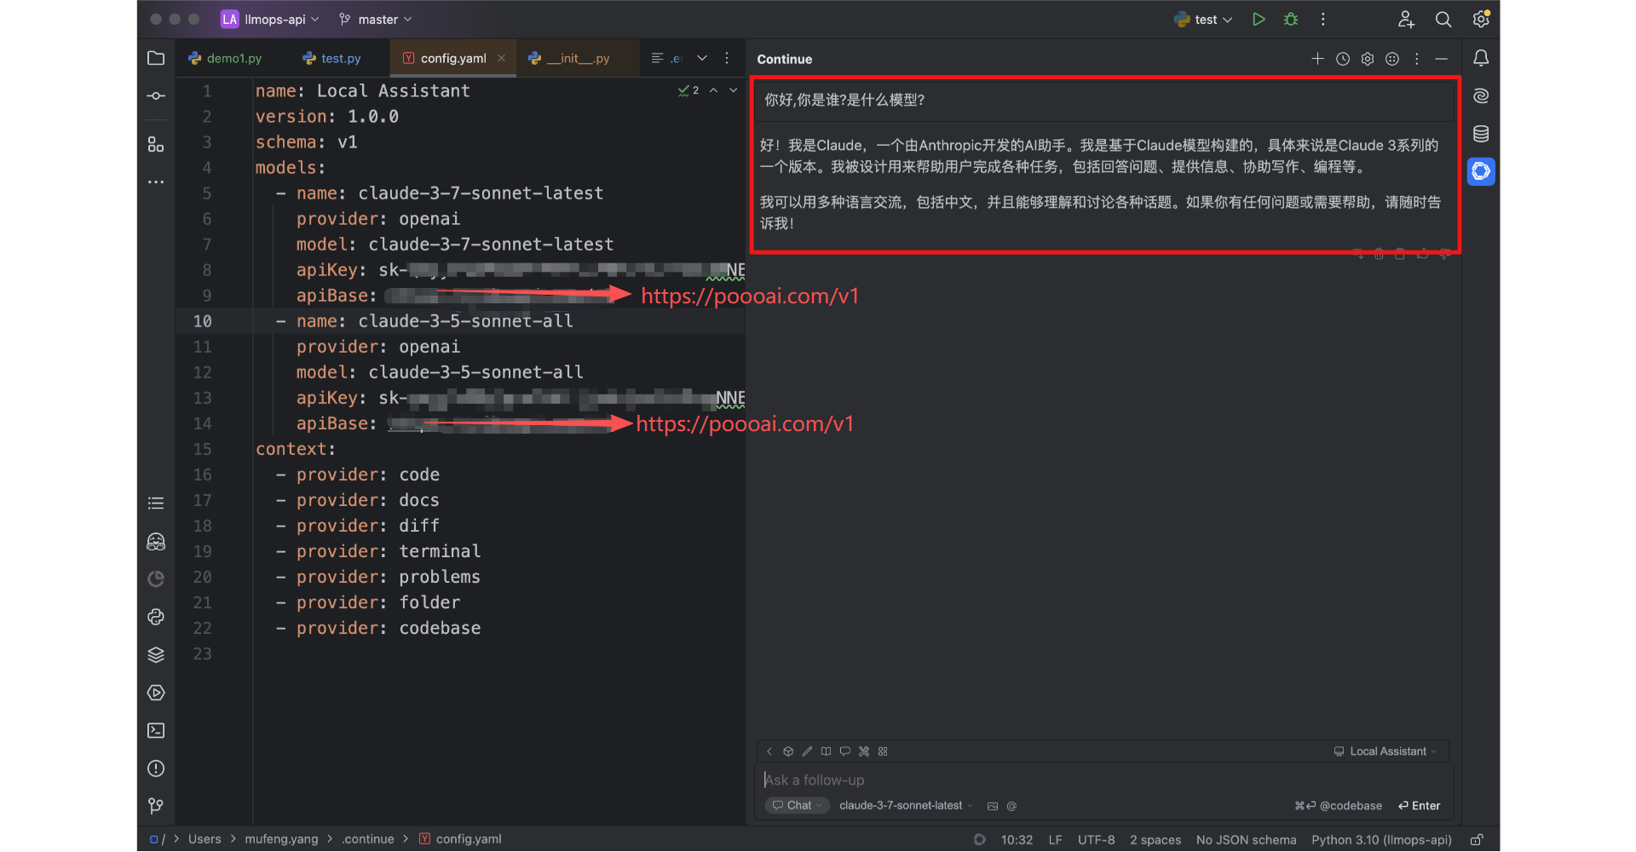Run the test configuration
1636x852 pixels.
tap(1259, 20)
